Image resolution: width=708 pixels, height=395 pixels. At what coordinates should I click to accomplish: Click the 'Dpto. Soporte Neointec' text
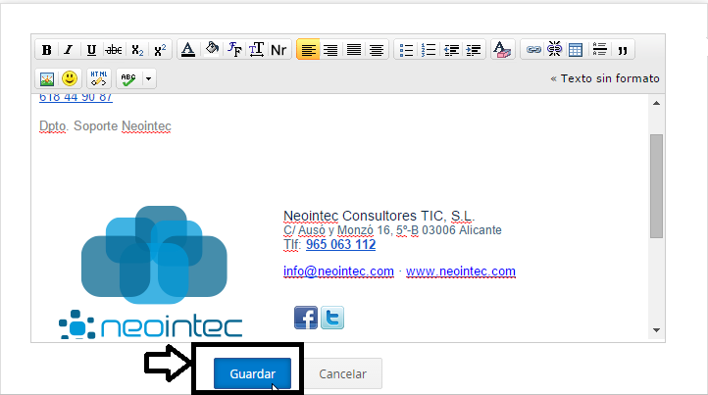pyautogui.click(x=105, y=125)
